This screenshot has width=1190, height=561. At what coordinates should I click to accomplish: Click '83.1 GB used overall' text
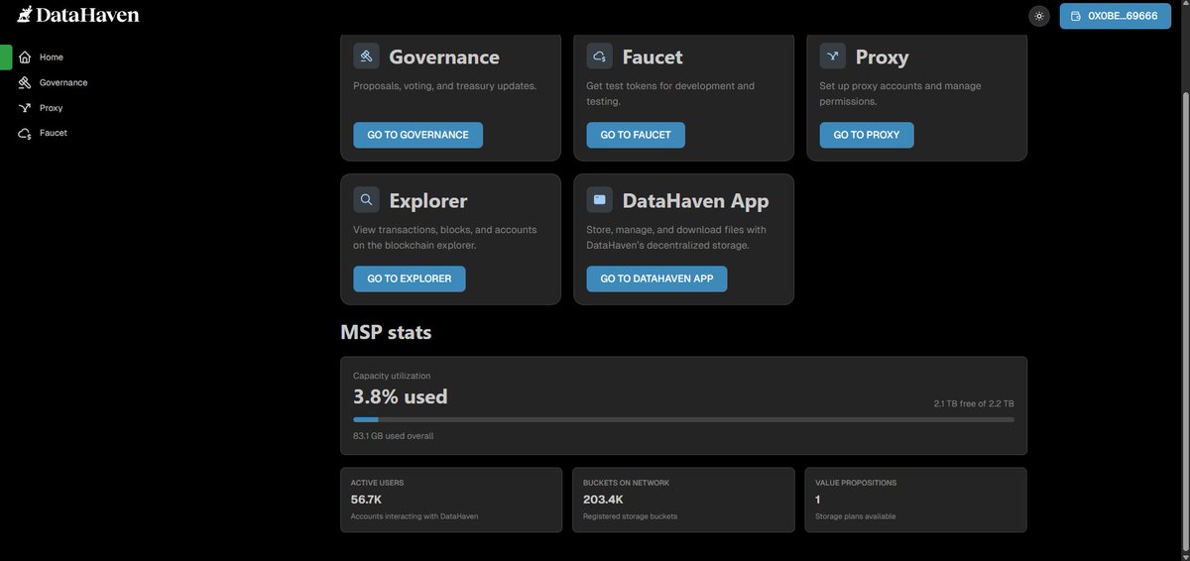[394, 436]
